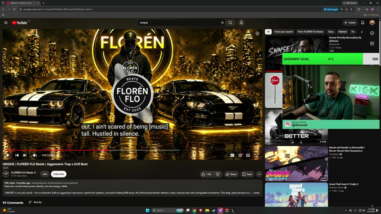Select the From your search chip
Screen dimensions: 381x214
(x=284, y=32)
